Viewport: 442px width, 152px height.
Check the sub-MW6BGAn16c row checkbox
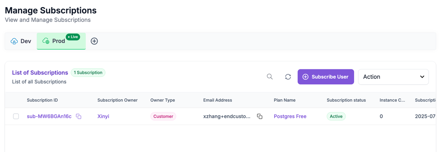16,116
